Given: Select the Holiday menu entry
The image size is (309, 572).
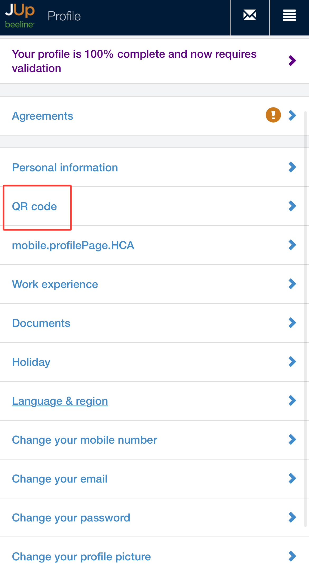Looking at the screenshot, I should (31, 362).
